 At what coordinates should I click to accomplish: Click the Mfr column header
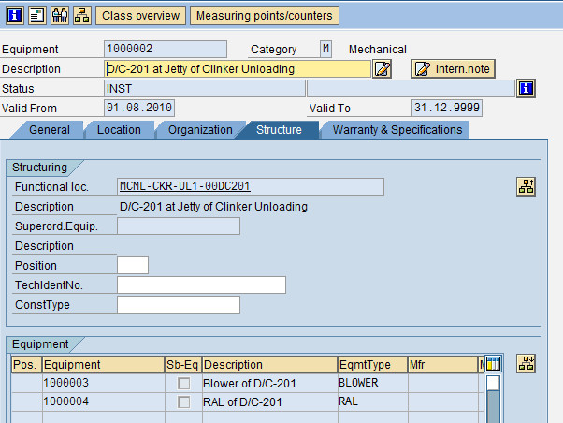tap(443, 364)
